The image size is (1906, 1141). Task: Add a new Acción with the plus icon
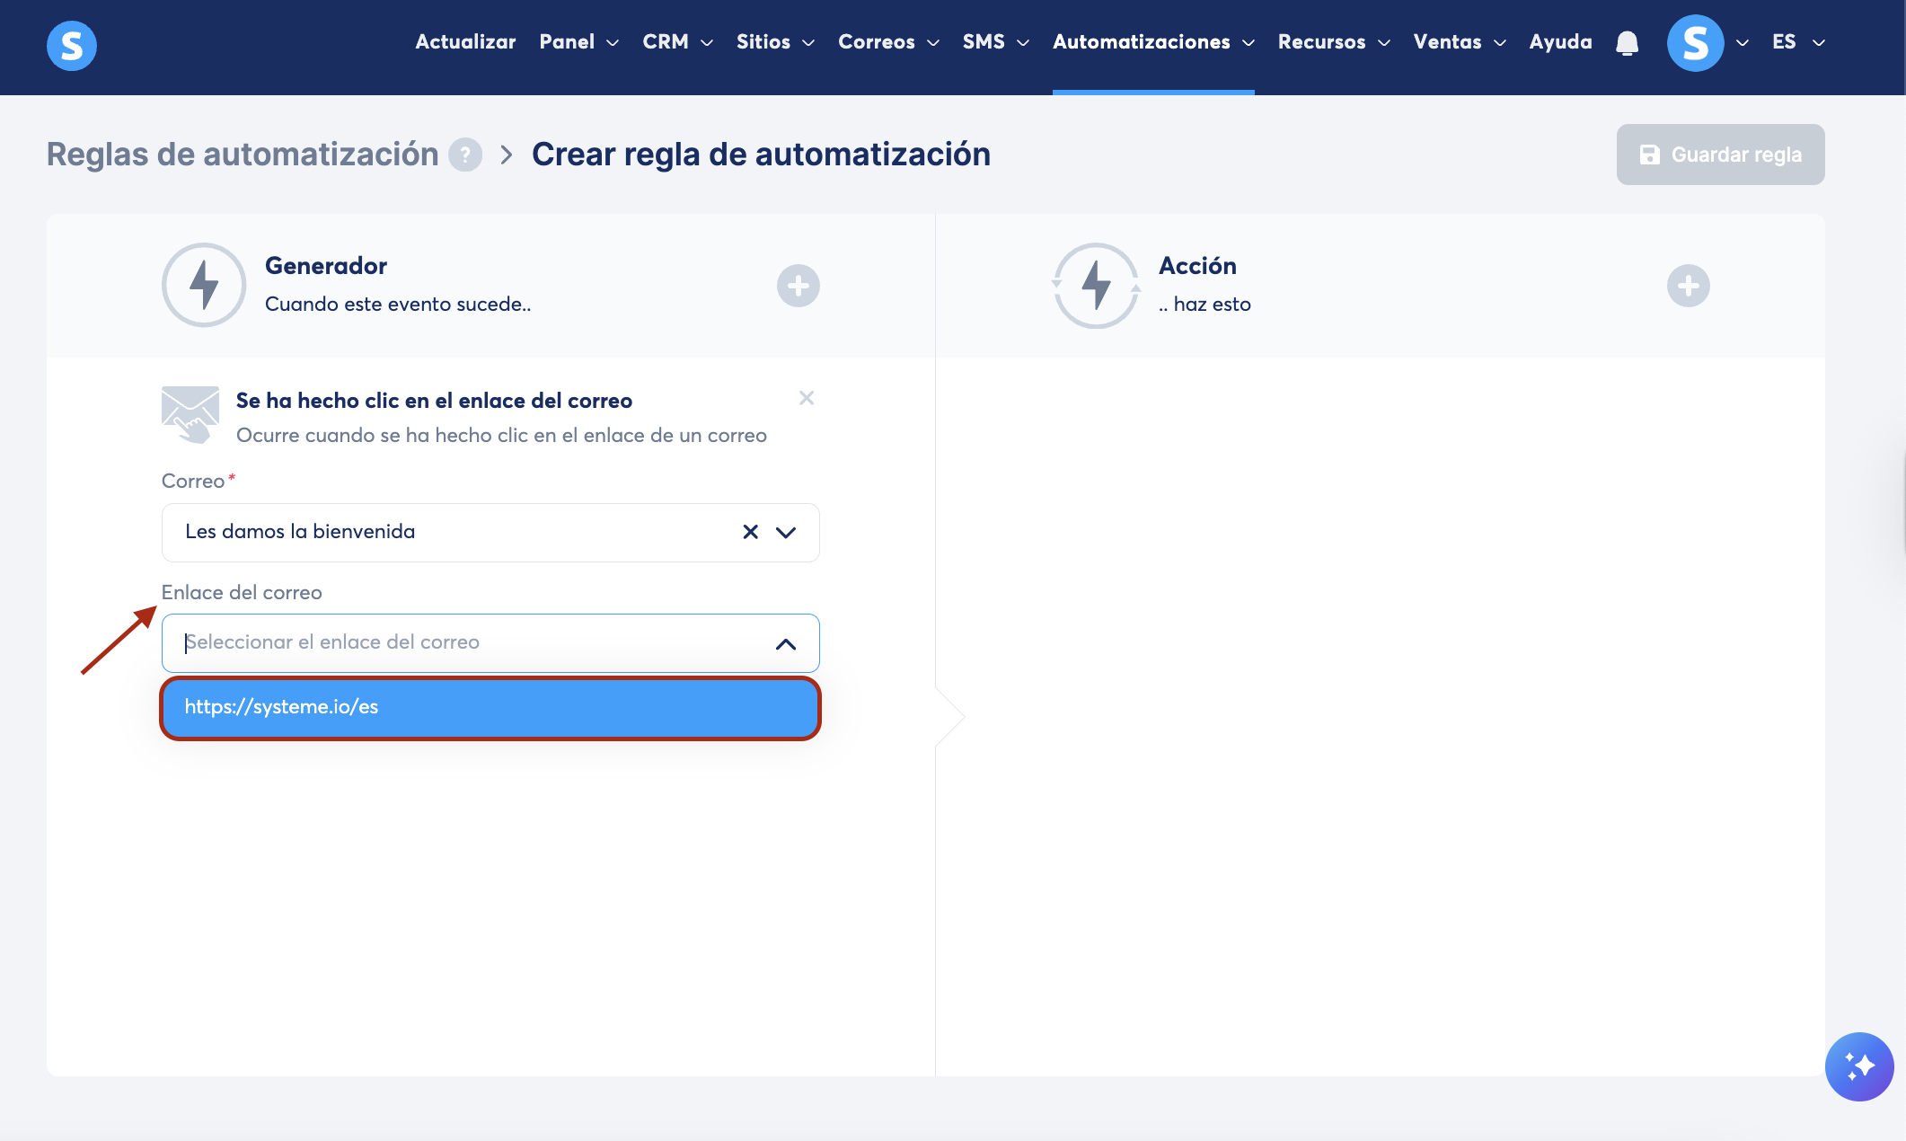click(1688, 286)
